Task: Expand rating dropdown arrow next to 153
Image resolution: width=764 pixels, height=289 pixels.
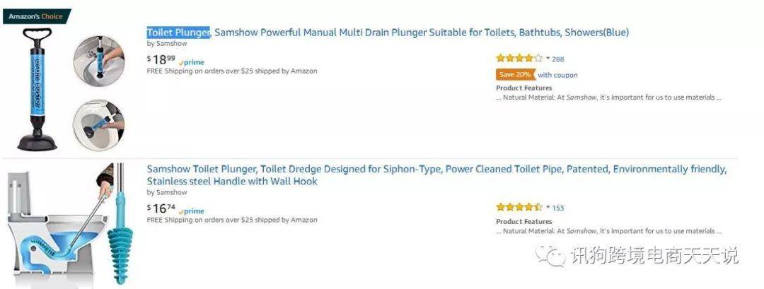Action: coord(548,207)
